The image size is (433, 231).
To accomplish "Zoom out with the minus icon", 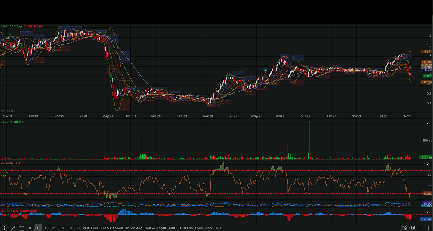I will tap(420, 228).
